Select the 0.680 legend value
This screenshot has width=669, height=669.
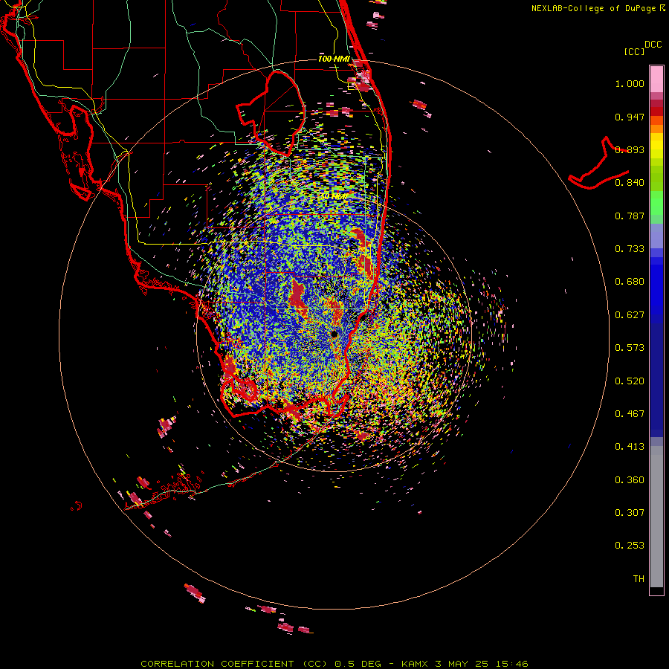[630, 282]
